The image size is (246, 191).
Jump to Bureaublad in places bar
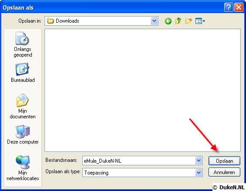tap(23, 73)
